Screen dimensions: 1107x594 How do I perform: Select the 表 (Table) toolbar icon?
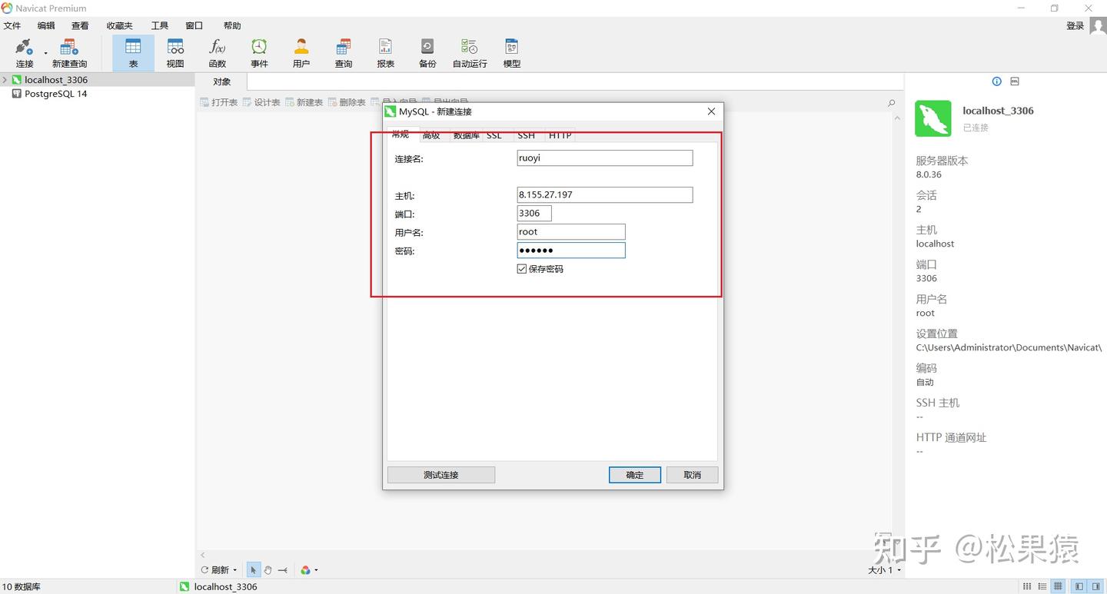pyautogui.click(x=133, y=53)
